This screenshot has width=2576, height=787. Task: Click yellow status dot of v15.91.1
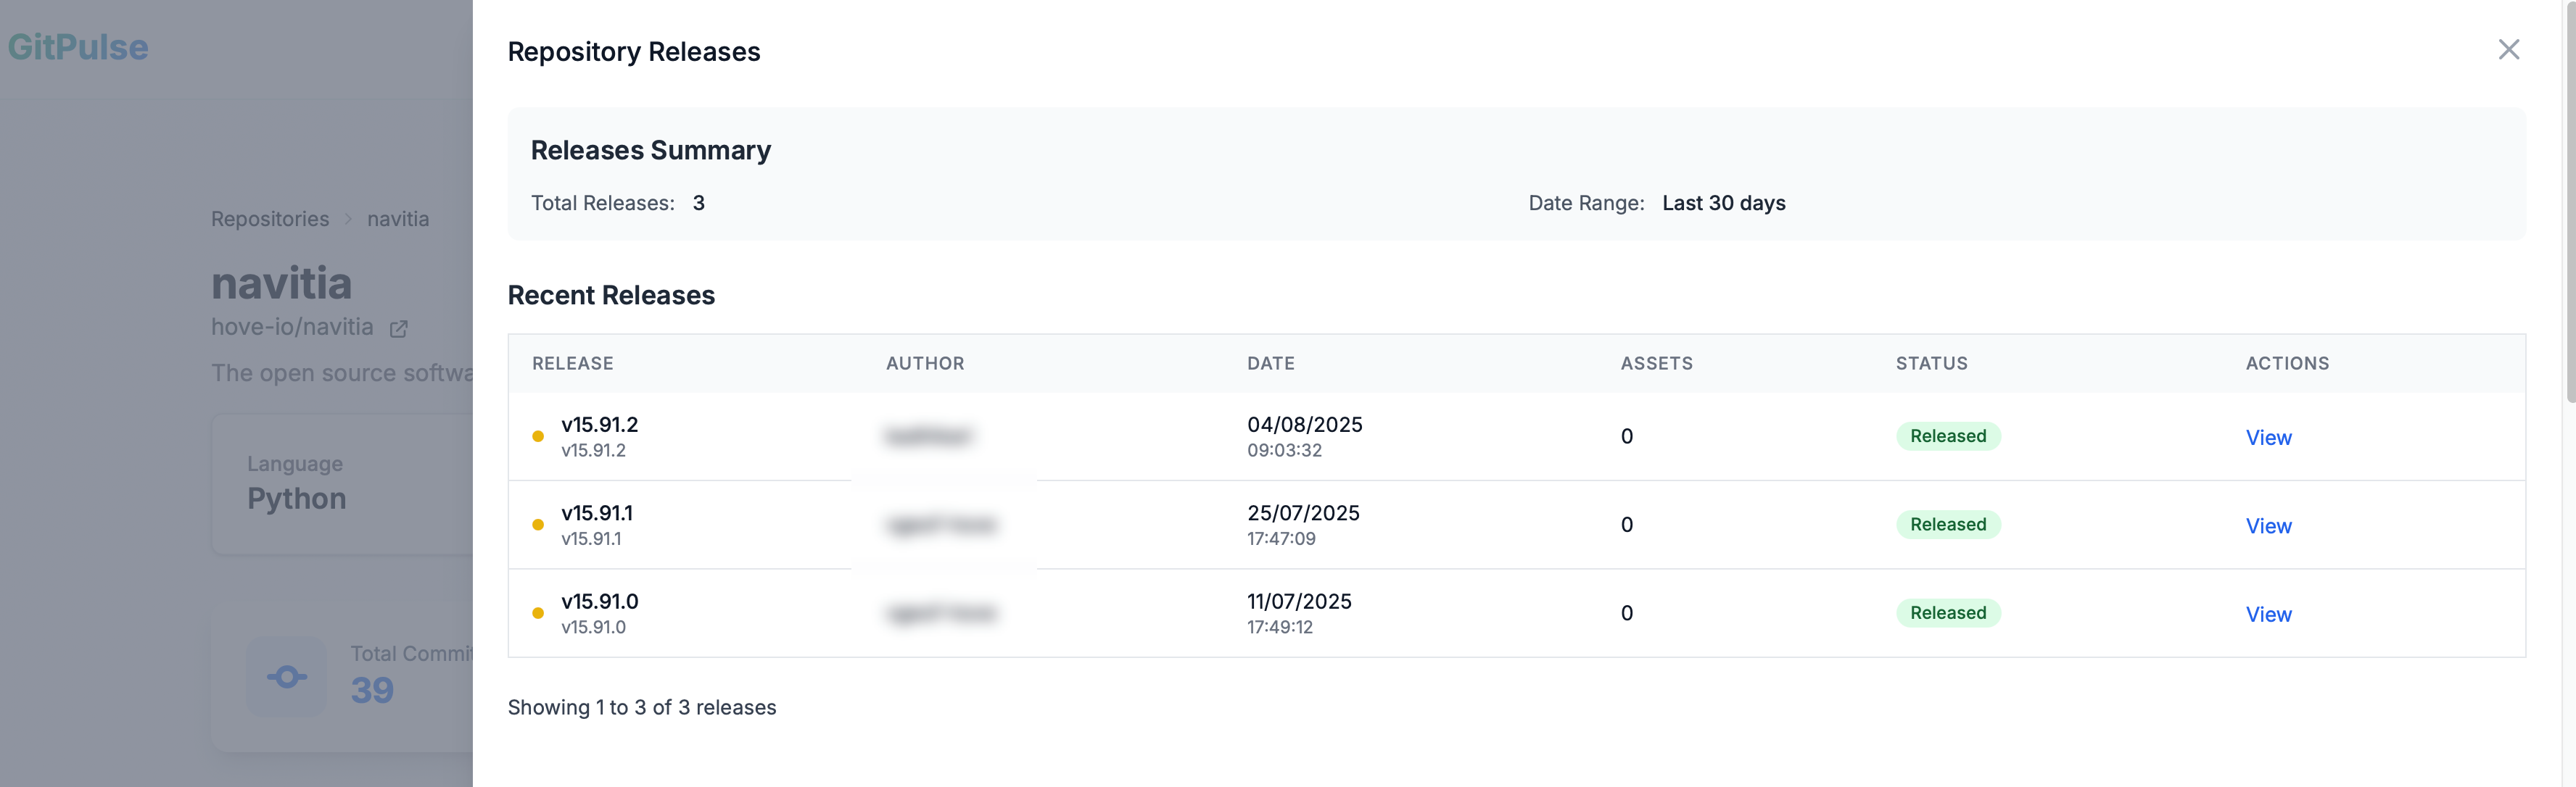click(538, 525)
